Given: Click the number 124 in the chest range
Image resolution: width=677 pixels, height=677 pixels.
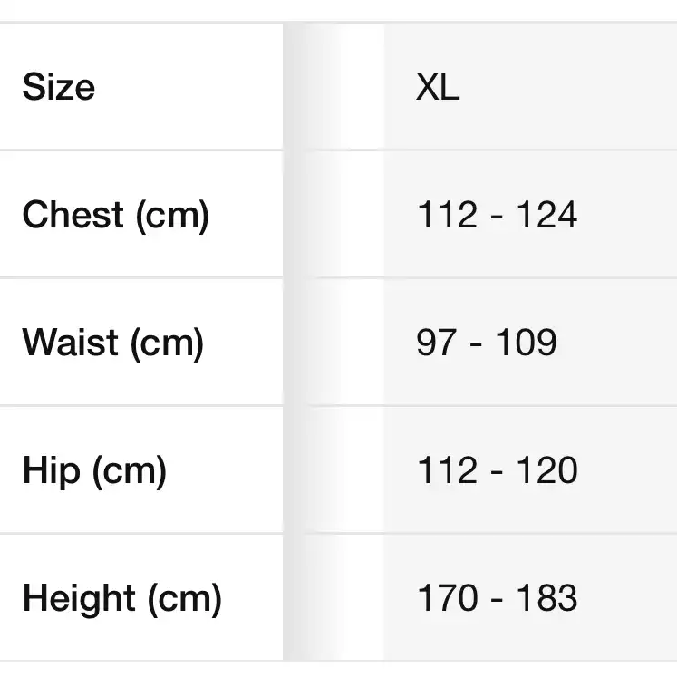Looking at the screenshot, I should 546,216.
